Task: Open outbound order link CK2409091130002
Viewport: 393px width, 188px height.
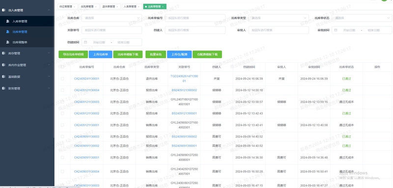Action: tap(86, 146)
